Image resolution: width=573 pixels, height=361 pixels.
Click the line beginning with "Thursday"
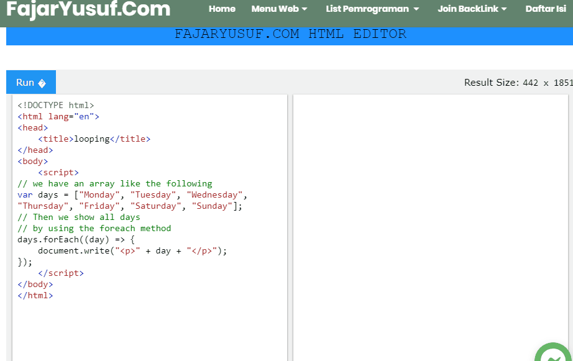pos(130,206)
